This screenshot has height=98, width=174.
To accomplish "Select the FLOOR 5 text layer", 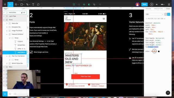I will [20, 42].
